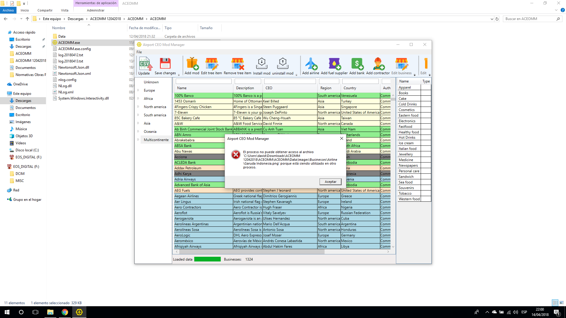Select the Aeroflot row
The image size is (566, 318).
coord(282,213)
